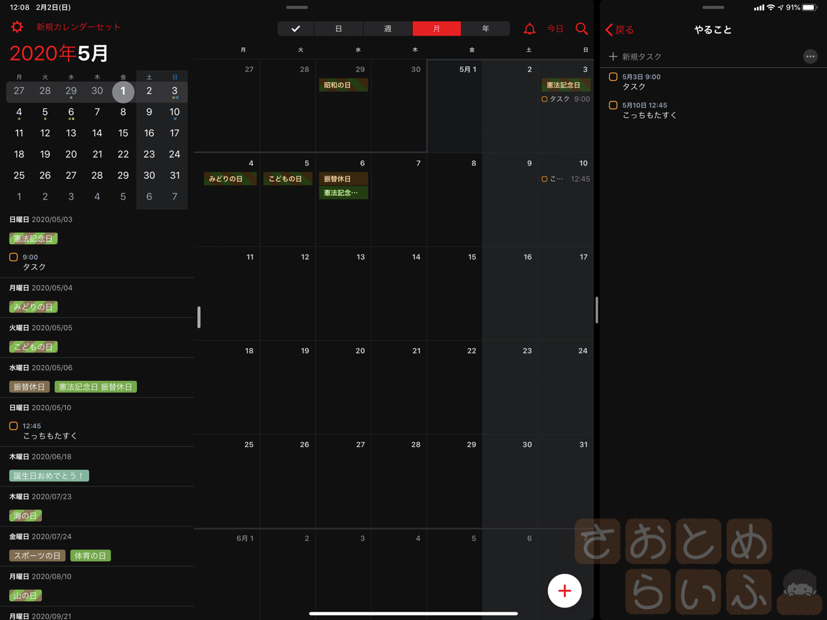The image size is (827, 620).
Task: Check off the 5月10日 こっちもたすく checkbox
Action: [613, 105]
